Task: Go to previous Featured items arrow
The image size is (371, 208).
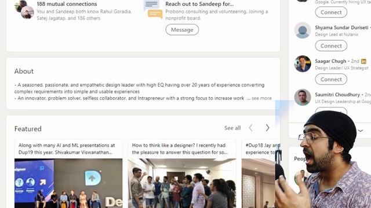Action: point(251,128)
